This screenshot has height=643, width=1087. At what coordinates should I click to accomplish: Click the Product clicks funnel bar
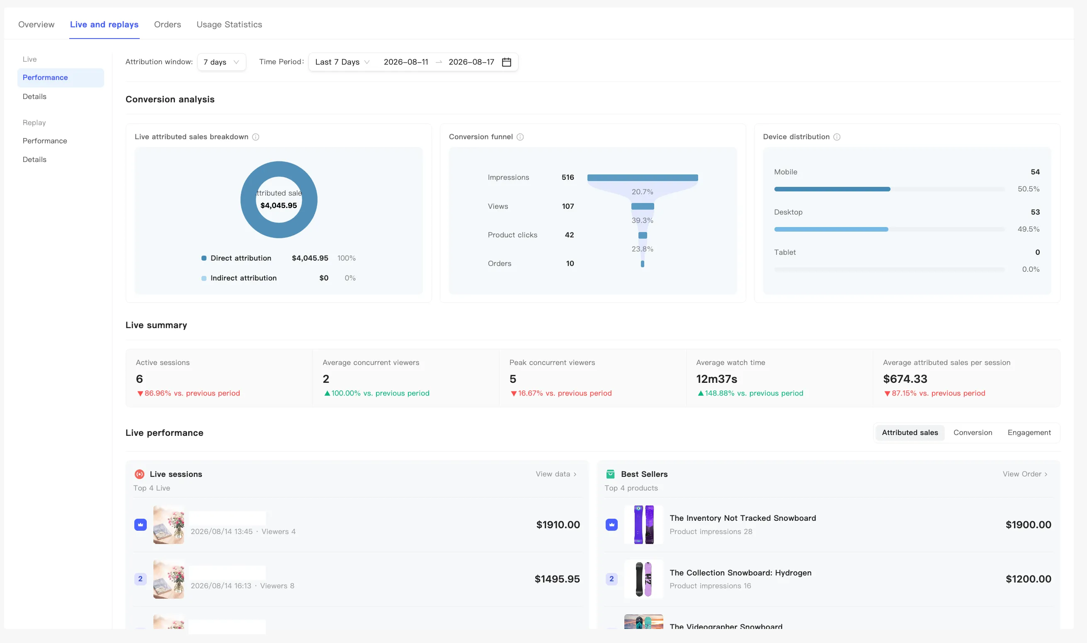pyautogui.click(x=643, y=235)
